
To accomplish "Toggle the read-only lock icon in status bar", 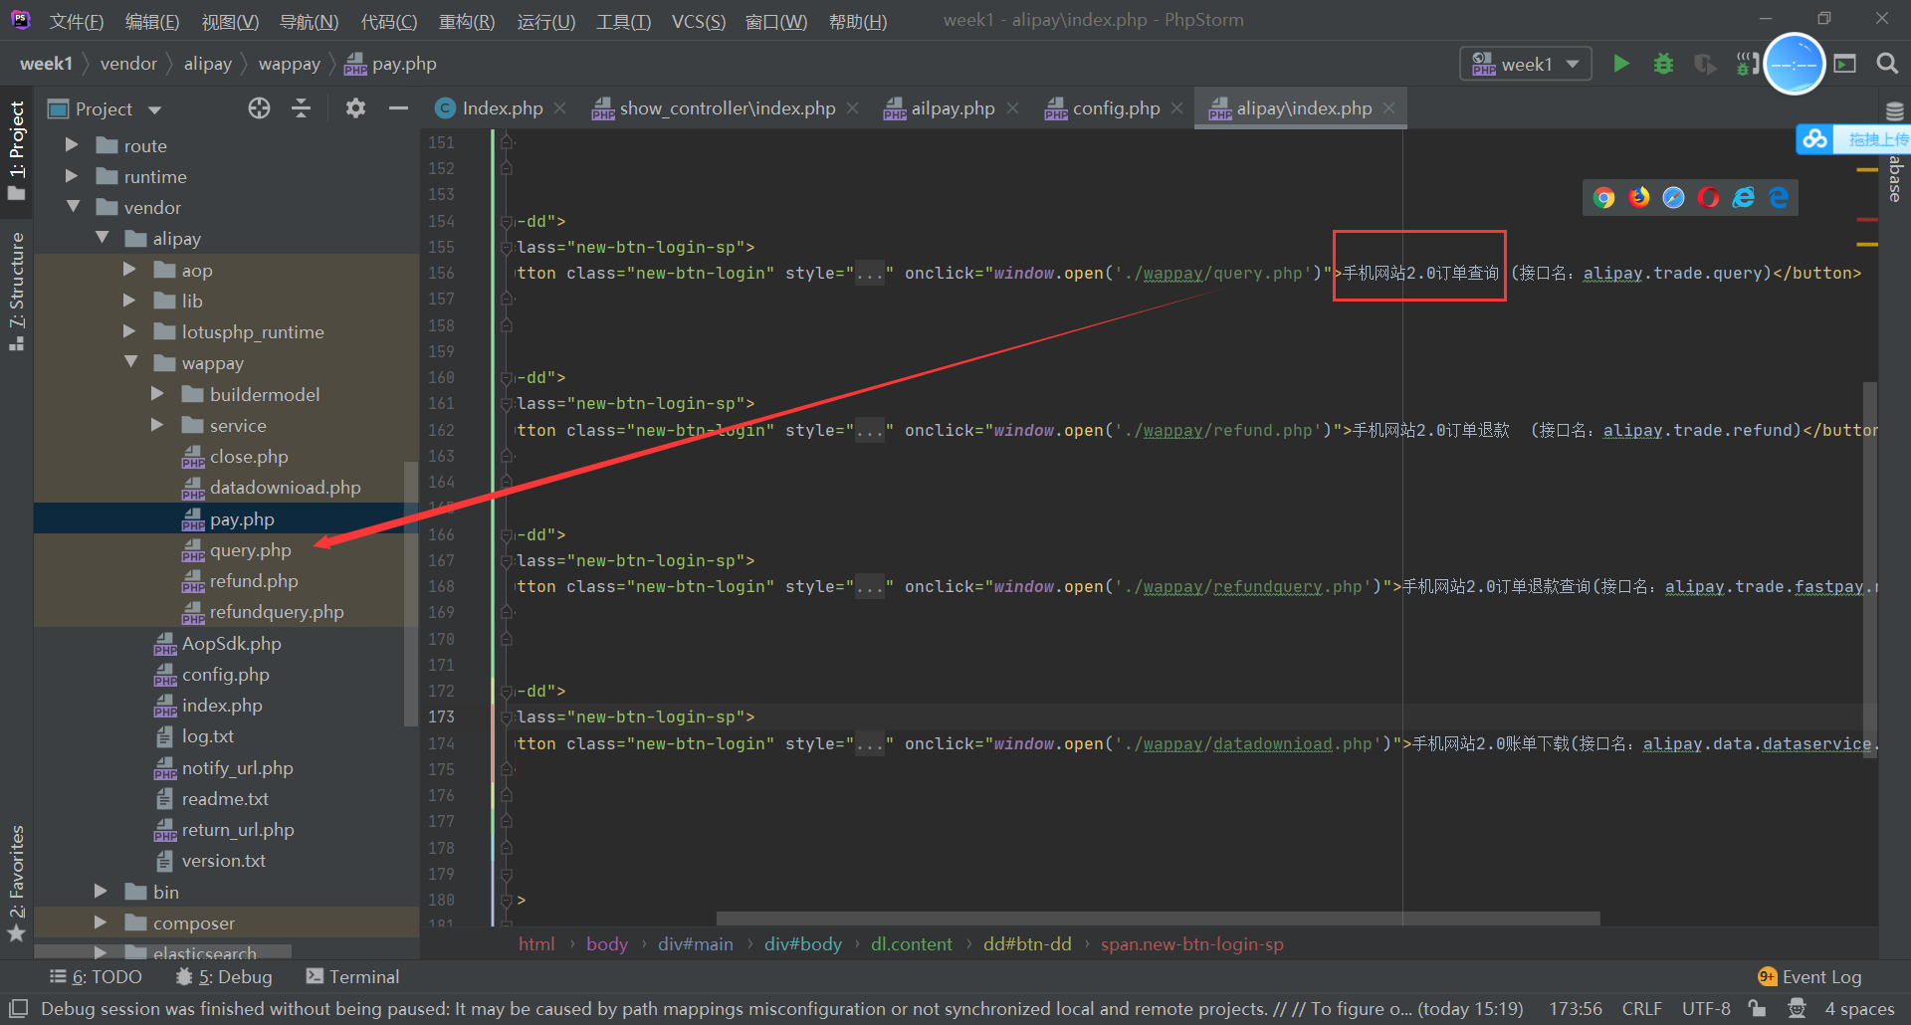I will 1758,1008.
